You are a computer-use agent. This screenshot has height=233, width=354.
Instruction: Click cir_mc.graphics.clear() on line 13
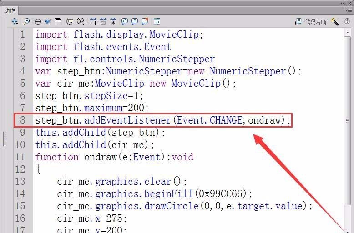point(122,182)
